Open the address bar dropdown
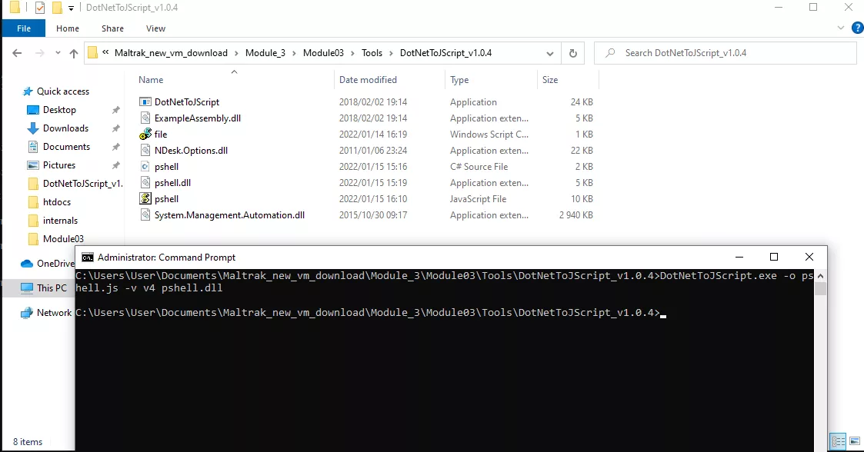This screenshot has width=864, height=452. point(549,53)
